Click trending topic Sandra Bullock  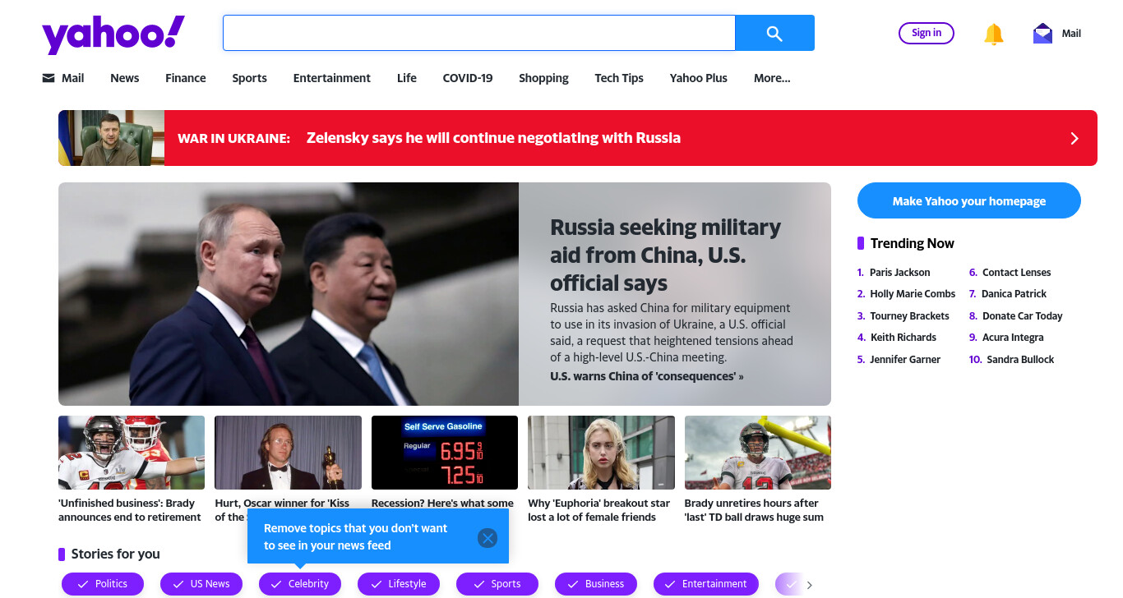pyautogui.click(x=1020, y=360)
